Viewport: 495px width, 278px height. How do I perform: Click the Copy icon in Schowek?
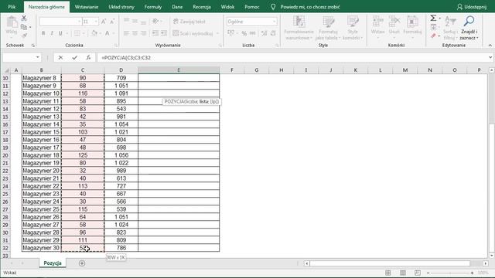[24, 27]
